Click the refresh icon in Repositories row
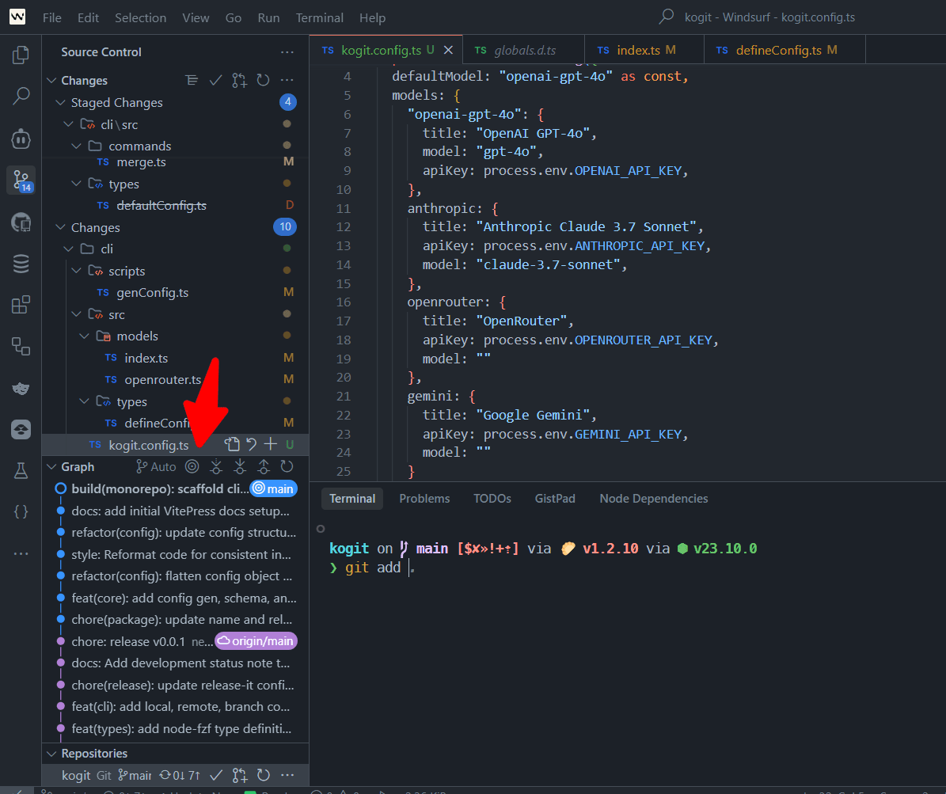946x794 pixels. click(263, 775)
